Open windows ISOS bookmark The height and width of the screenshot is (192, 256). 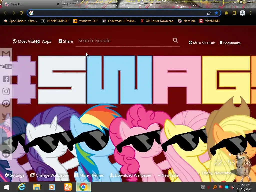(86, 21)
